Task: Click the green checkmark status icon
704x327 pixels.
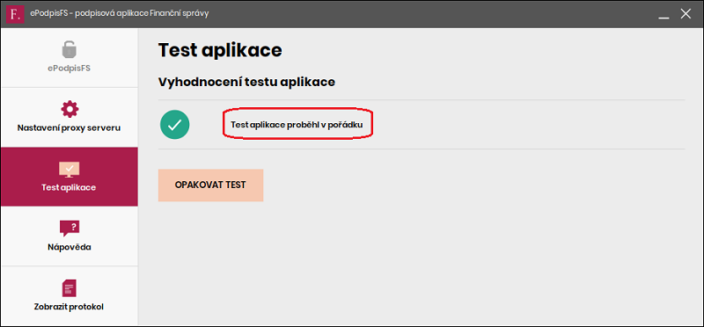Action: [174, 125]
